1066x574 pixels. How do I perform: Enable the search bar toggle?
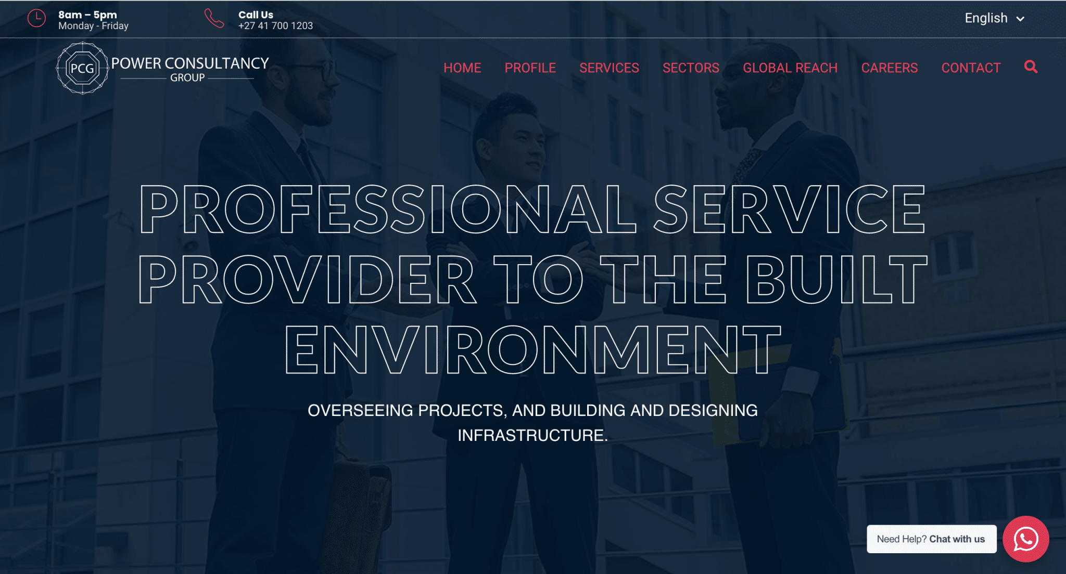click(1031, 67)
